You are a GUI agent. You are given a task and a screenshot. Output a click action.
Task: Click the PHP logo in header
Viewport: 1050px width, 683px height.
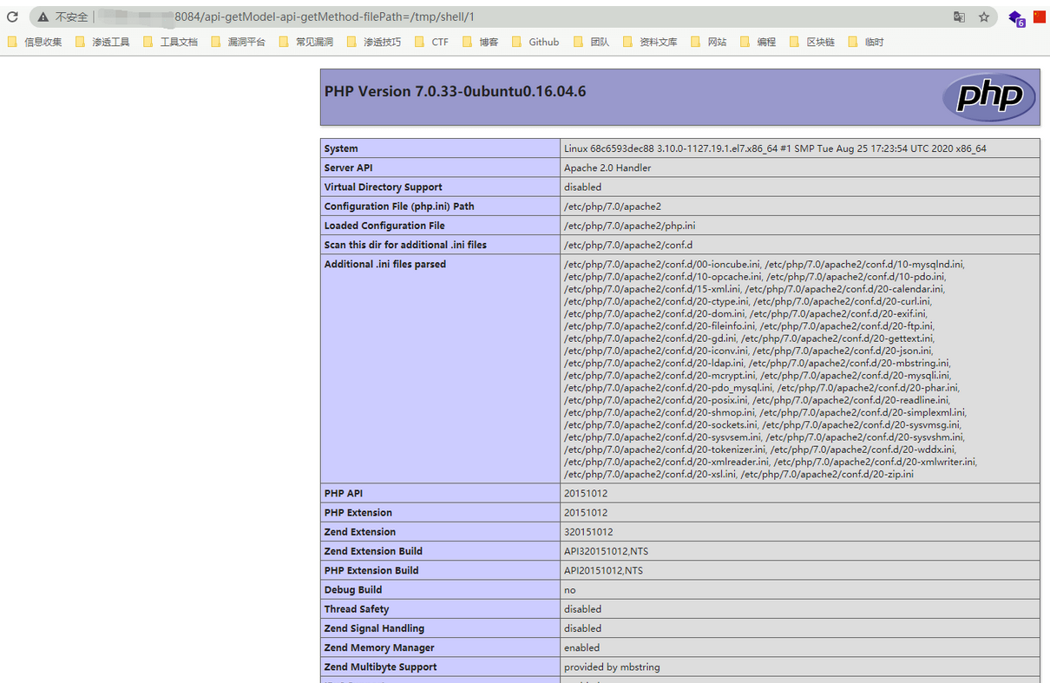pyautogui.click(x=988, y=97)
